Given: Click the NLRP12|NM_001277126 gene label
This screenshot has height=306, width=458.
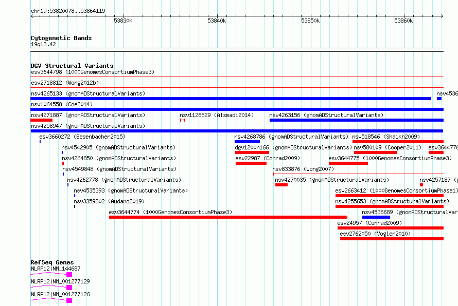Looking at the screenshot, I should (60, 294).
